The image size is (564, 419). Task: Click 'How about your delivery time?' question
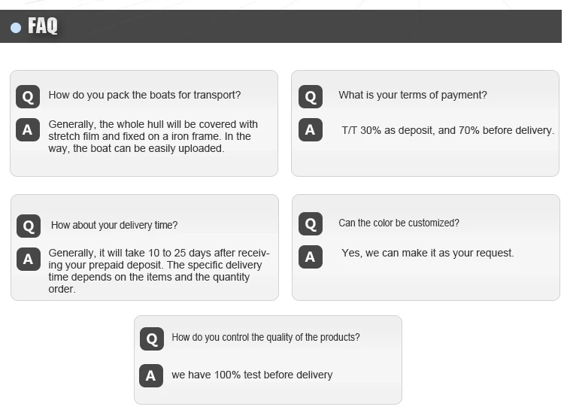point(114,225)
